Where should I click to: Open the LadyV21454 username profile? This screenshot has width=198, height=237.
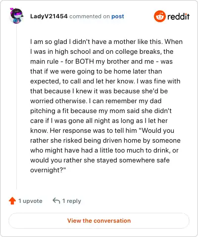tap(49, 16)
